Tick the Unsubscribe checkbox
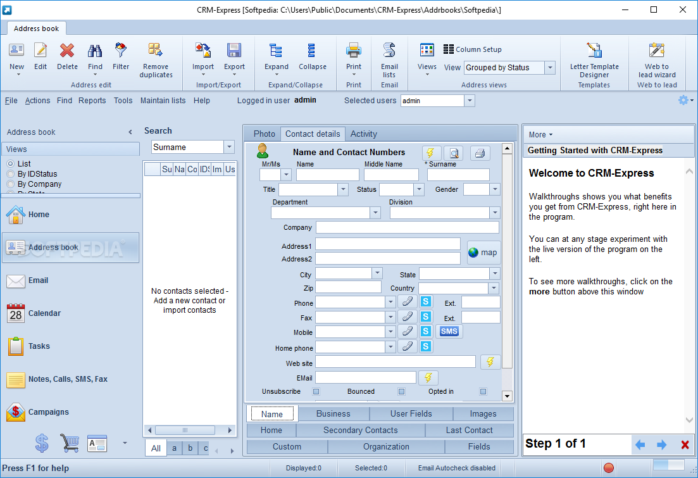Screen dimensions: 698x478 (316, 391)
